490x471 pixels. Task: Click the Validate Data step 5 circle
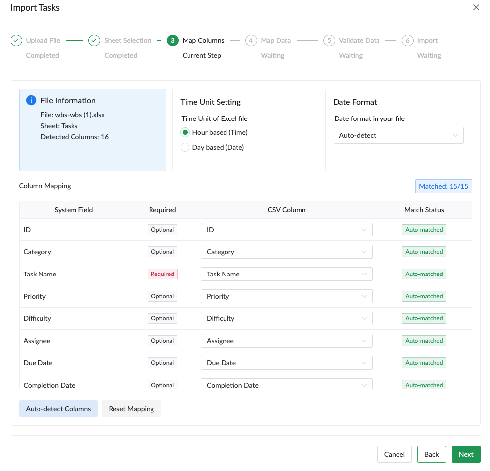point(329,40)
